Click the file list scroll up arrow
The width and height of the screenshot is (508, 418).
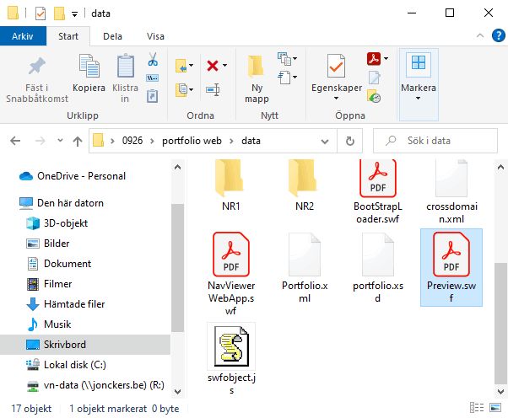pos(500,167)
